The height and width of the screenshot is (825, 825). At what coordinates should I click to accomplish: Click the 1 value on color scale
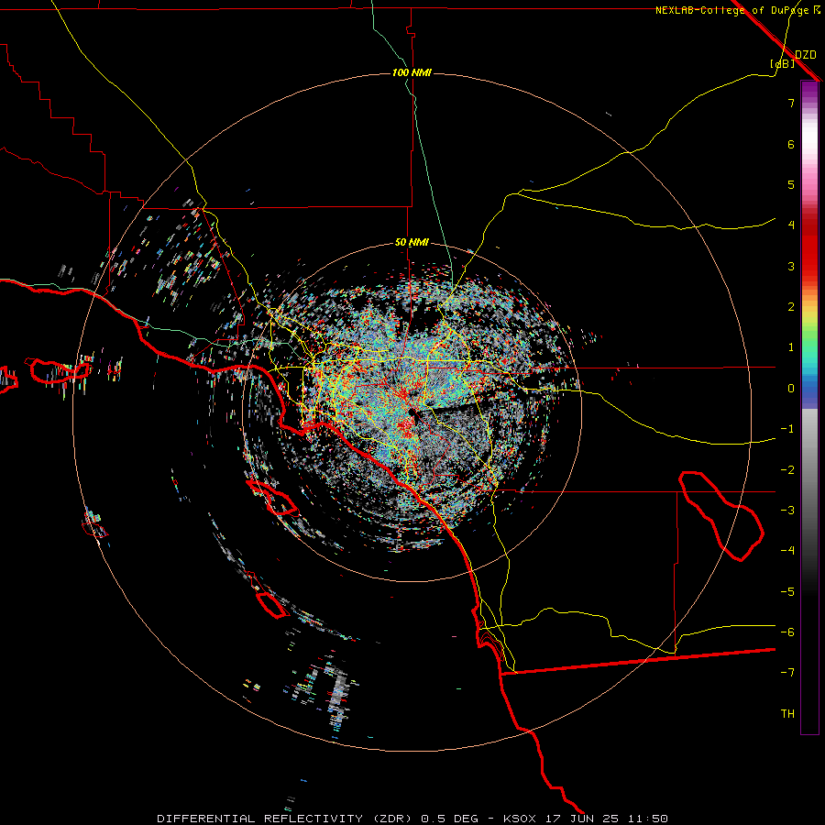(791, 347)
